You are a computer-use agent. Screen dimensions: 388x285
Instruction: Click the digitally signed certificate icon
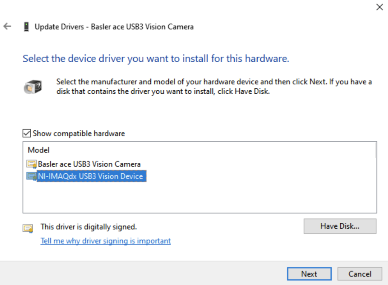pos(28,228)
